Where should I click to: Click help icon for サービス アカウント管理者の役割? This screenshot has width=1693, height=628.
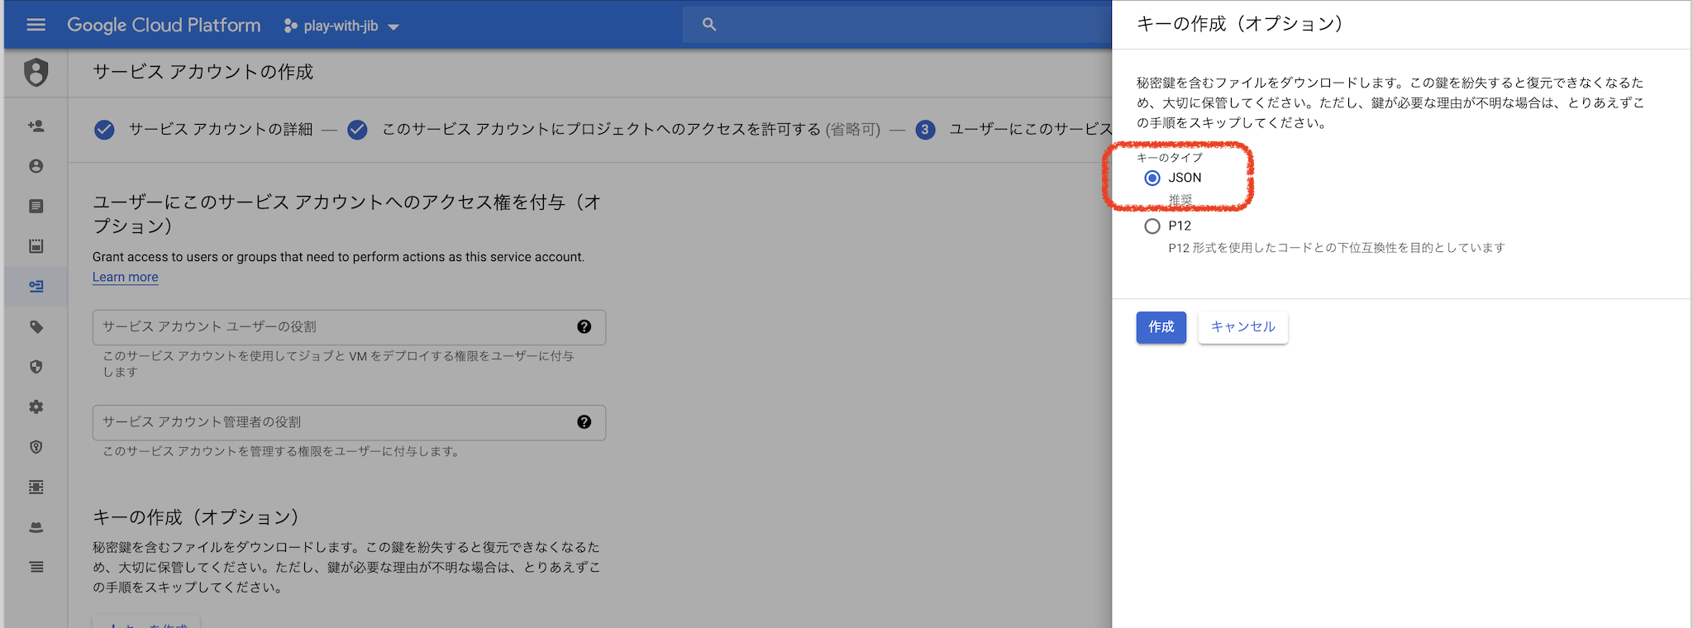pyautogui.click(x=584, y=422)
